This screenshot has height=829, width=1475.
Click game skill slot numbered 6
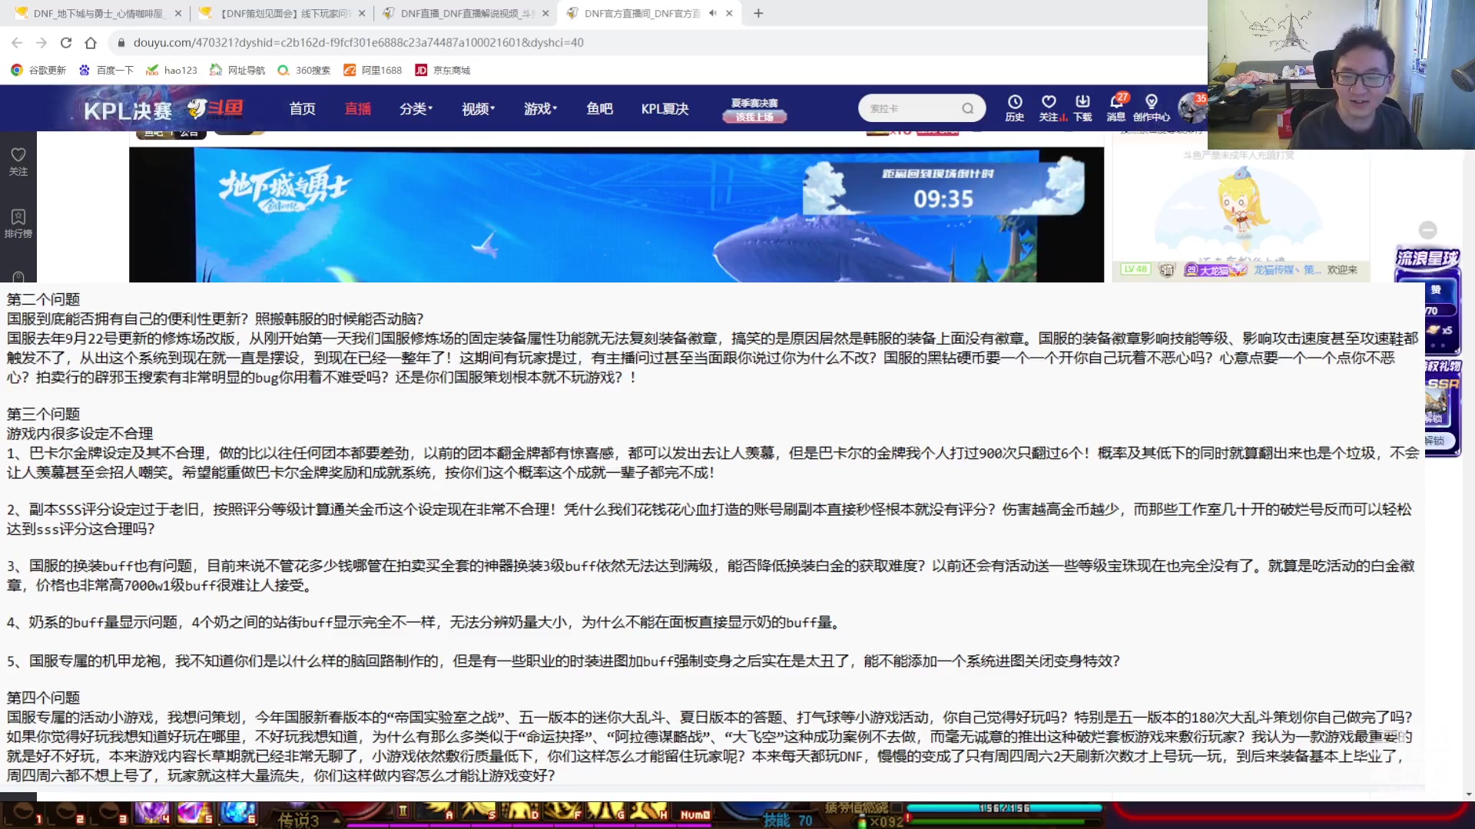238,814
